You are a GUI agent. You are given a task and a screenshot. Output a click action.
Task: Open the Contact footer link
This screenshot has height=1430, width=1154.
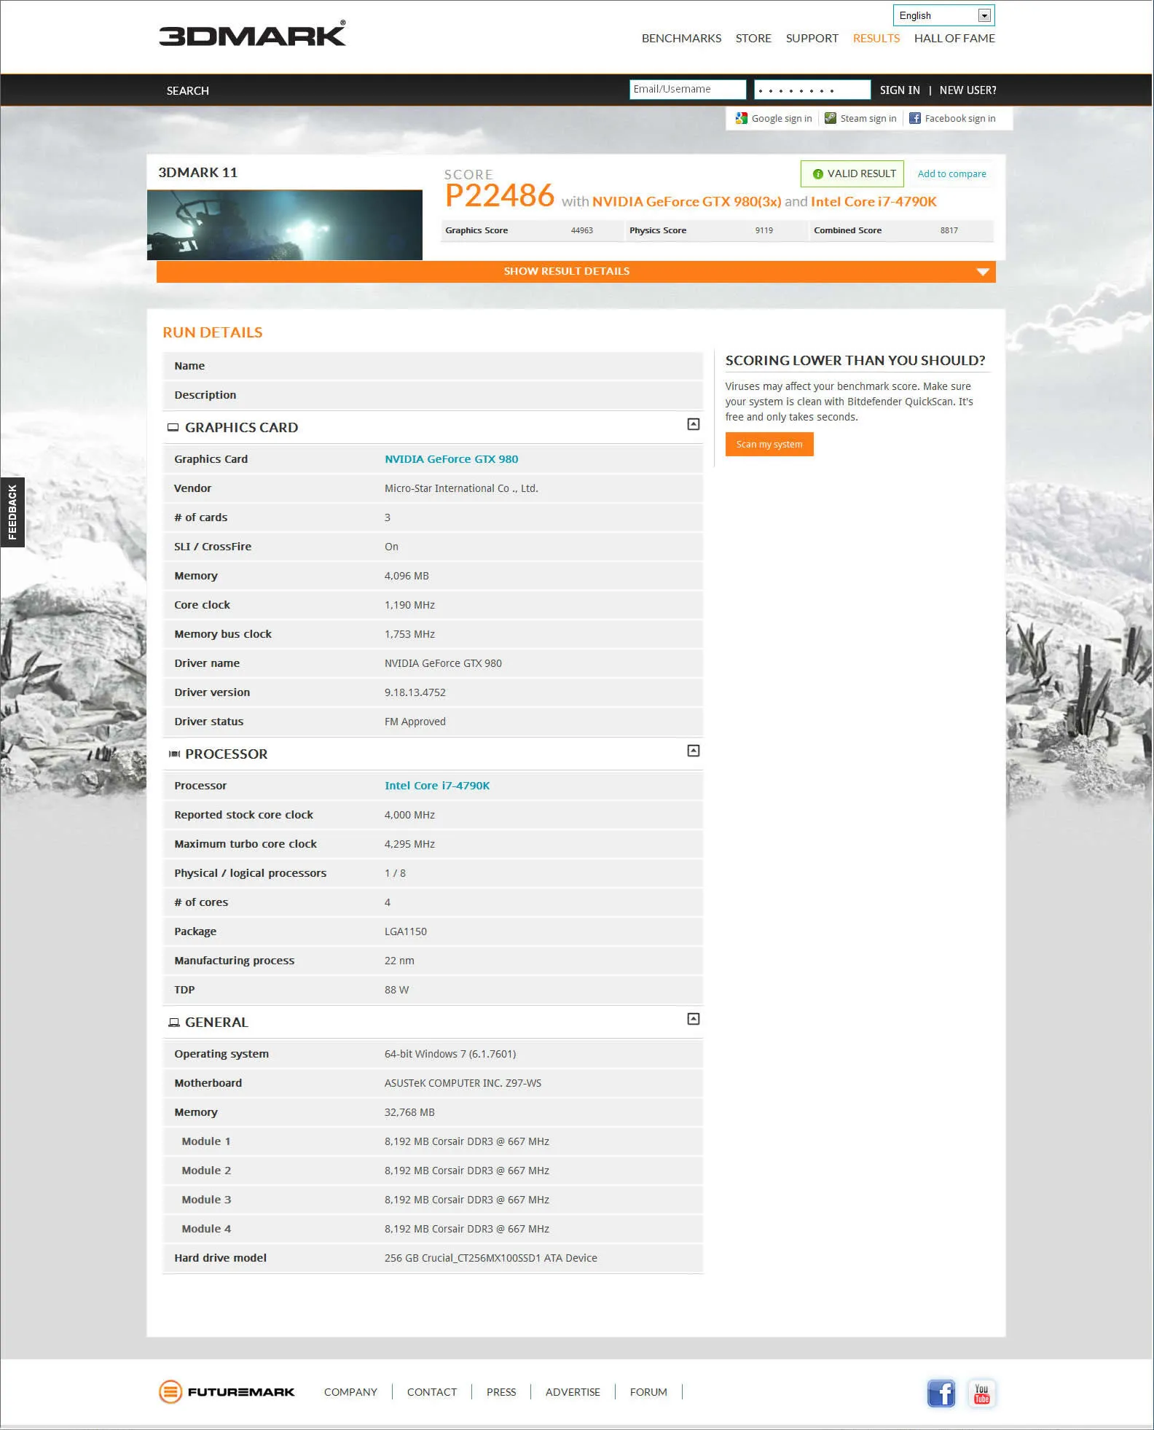pyautogui.click(x=432, y=1392)
